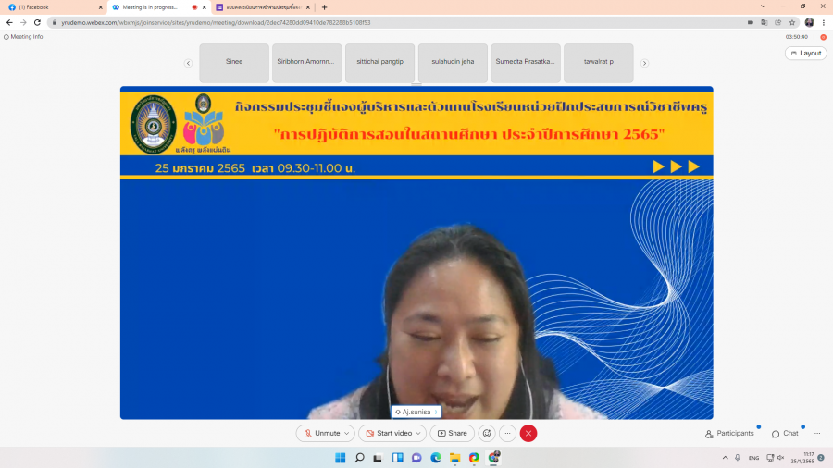The image size is (833, 468).
Task: Switch to the Facebook browser tab
Action: (51, 7)
